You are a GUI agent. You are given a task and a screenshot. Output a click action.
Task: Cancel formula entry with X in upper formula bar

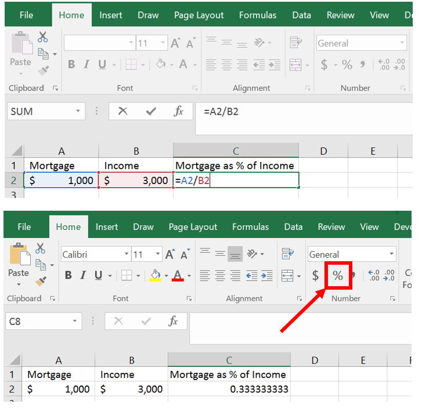pos(122,111)
